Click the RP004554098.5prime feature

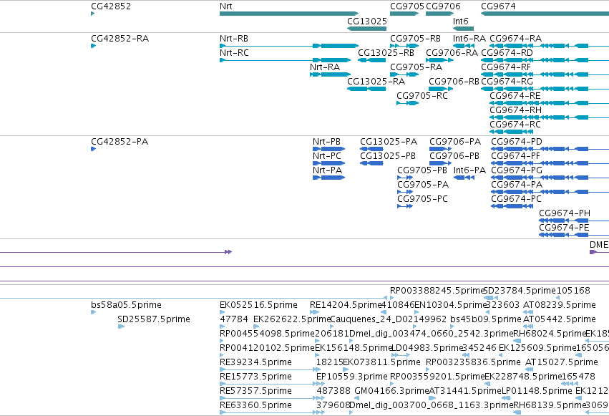click(222, 341)
